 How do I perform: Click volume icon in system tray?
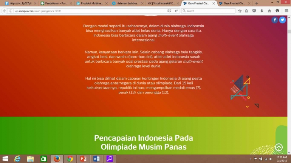271,159
